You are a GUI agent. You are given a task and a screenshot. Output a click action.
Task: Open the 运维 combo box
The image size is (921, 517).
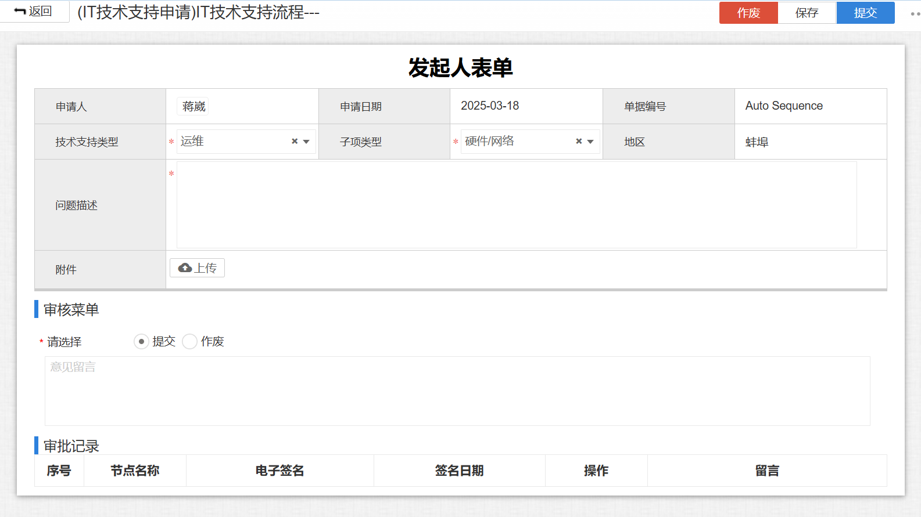[x=232, y=142]
